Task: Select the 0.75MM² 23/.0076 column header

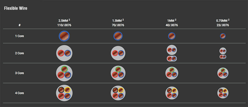Action: [x=223, y=23]
